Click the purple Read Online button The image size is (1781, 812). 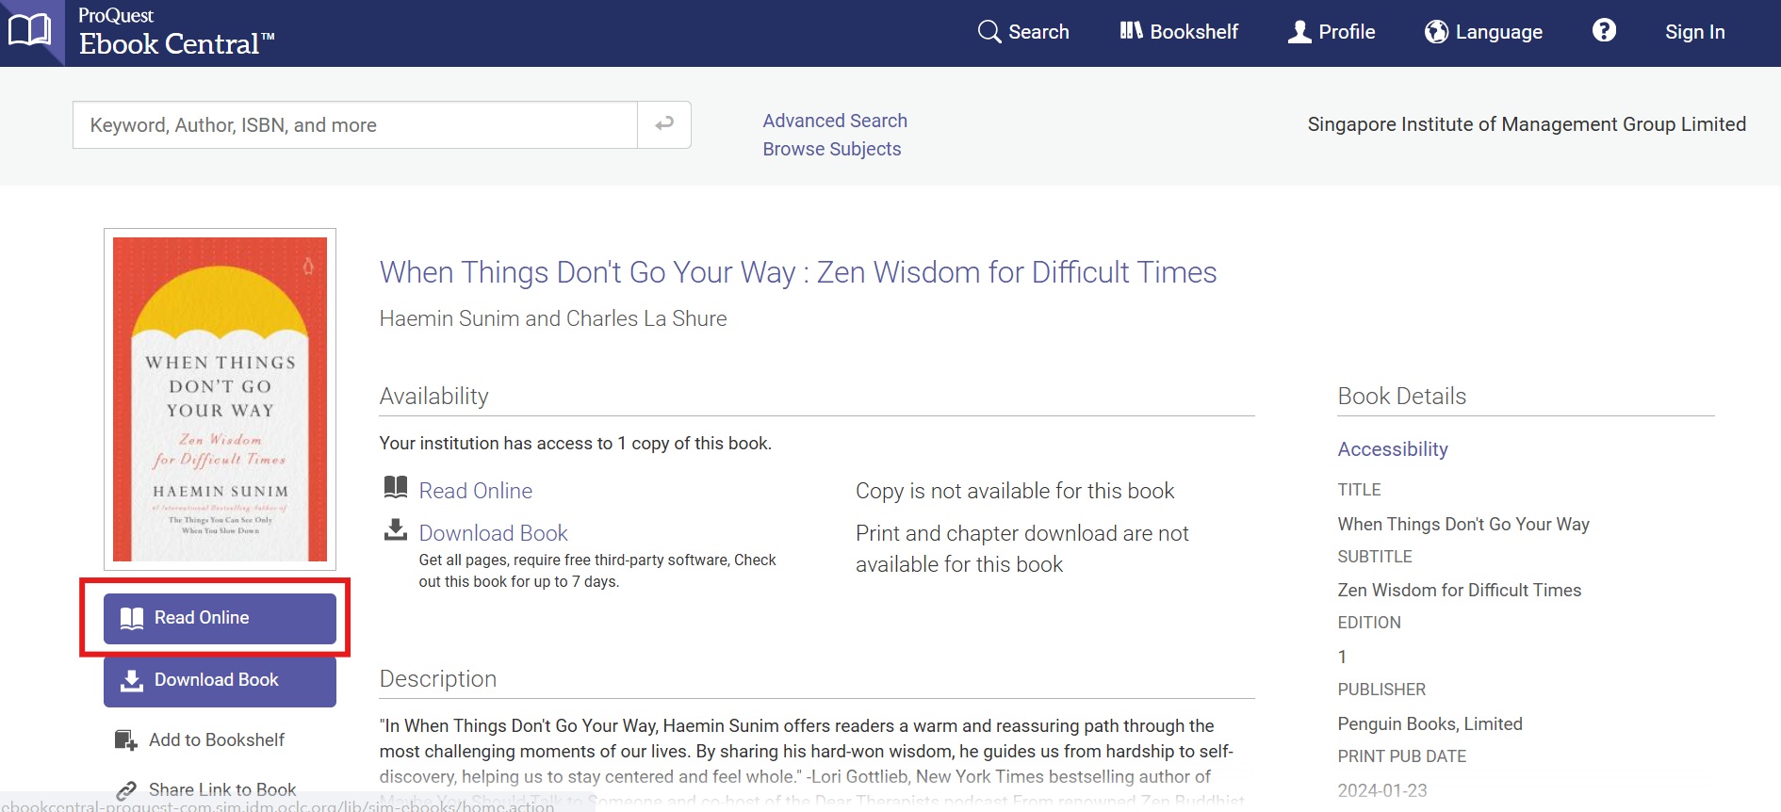[220, 618]
